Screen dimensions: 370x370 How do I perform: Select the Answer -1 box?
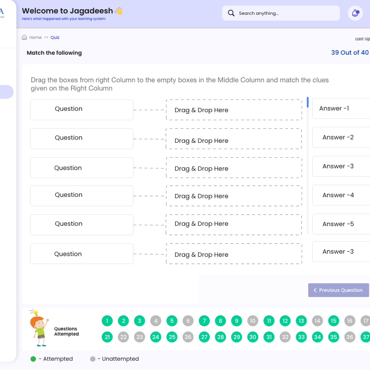click(x=341, y=108)
